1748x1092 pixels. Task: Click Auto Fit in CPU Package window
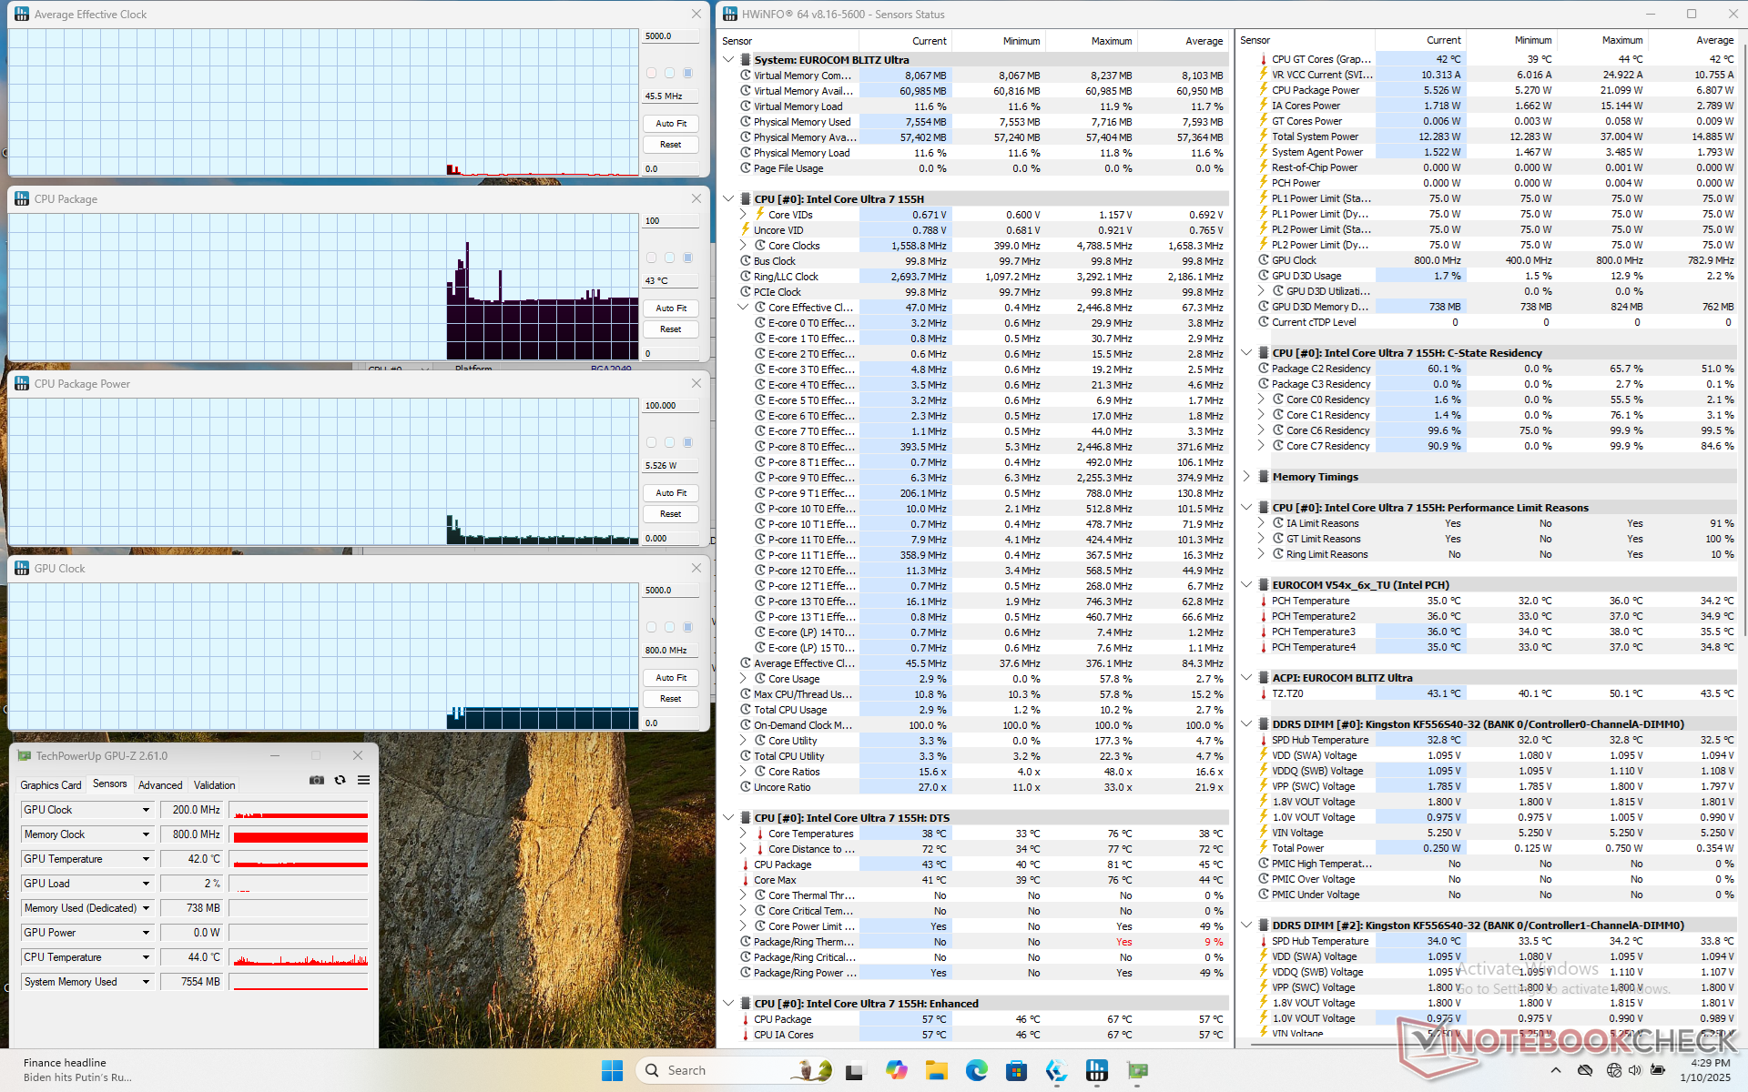point(671,308)
